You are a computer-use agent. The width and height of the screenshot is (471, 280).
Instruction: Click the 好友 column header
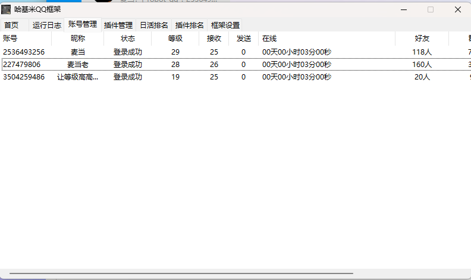(422, 39)
